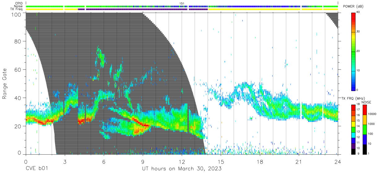The height and width of the screenshot is (175, 380).
Task: Click the 100 tick on NOISE legend
Action: tap(370, 134)
